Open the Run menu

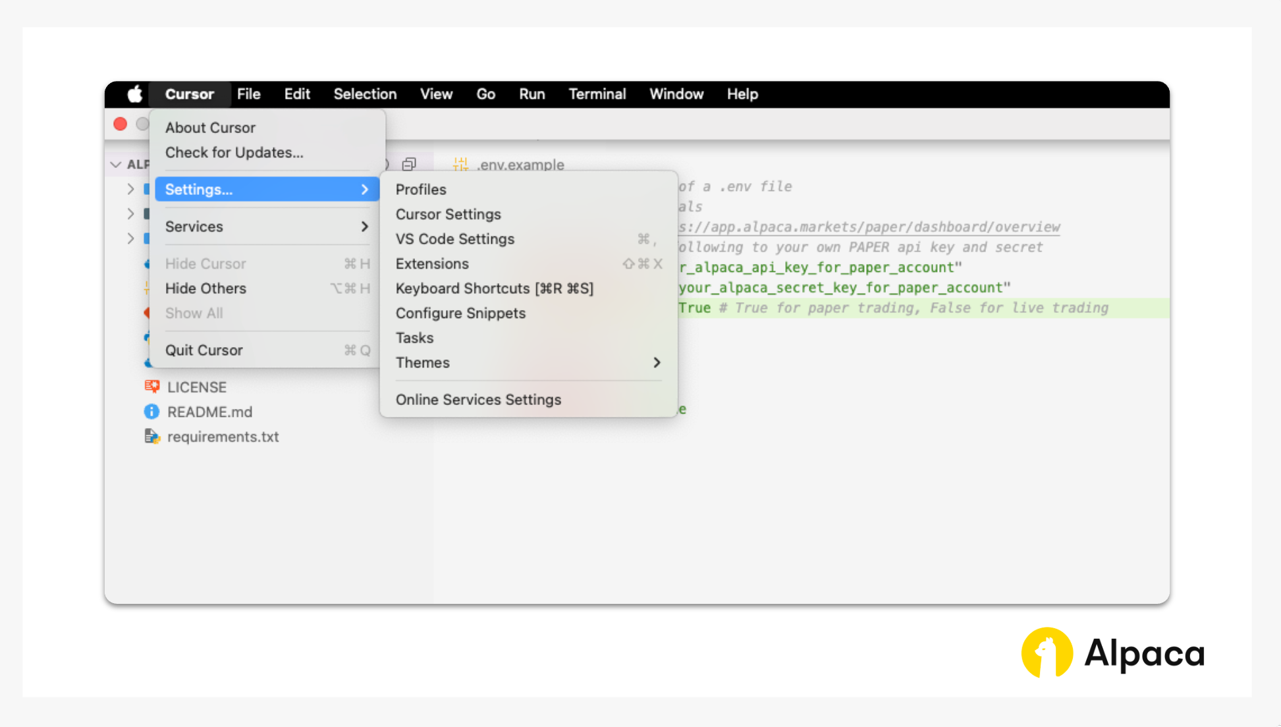(532, 94)
